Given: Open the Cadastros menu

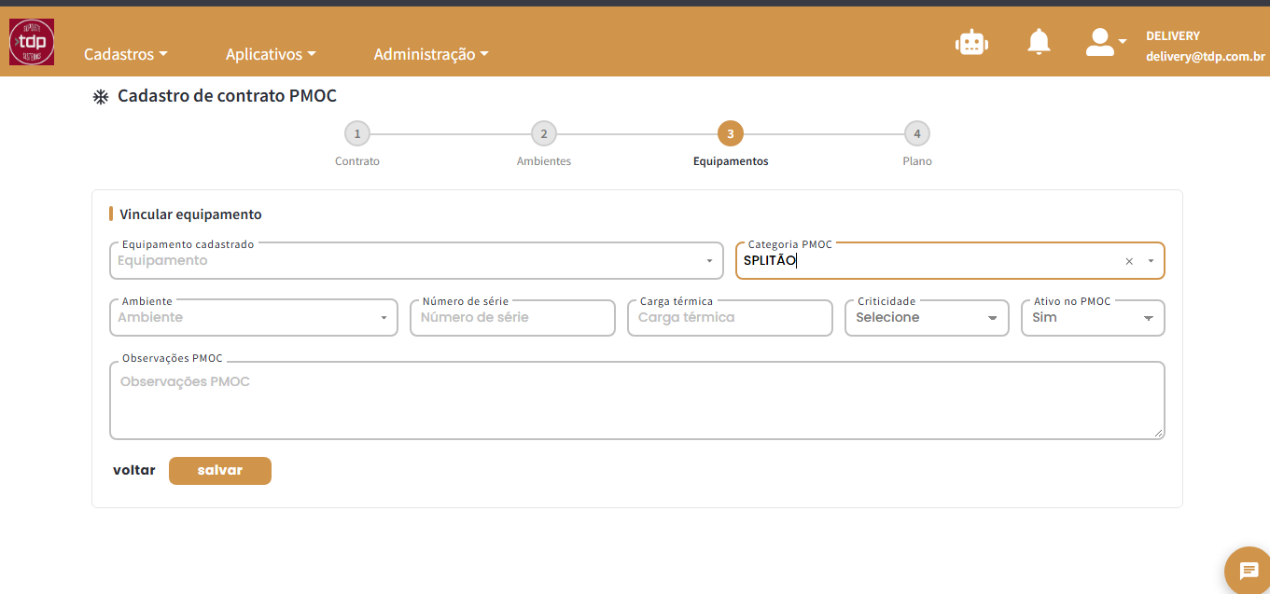Looking at the screenshot, I should (x=126, y=54).
